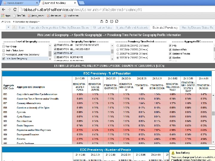Click the browser Forward arrow
The width and height of the screenshot is (215, 161).
point(9,10)
